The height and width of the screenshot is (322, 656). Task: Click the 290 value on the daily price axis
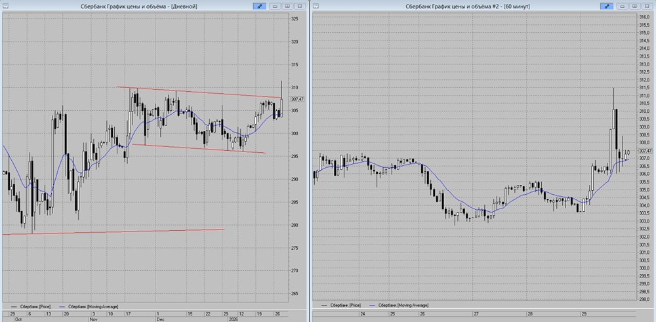295,180
